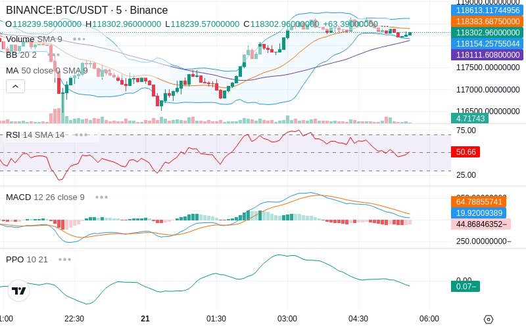526x328 pixels.
Task: Select the BINANCE:BTC/USDT symbol title
Action: pos(87,10)
